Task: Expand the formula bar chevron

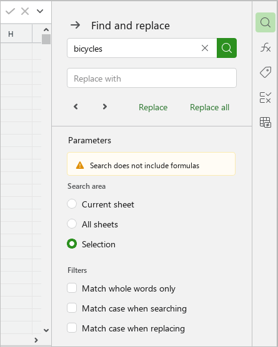Action: (40, 11)
